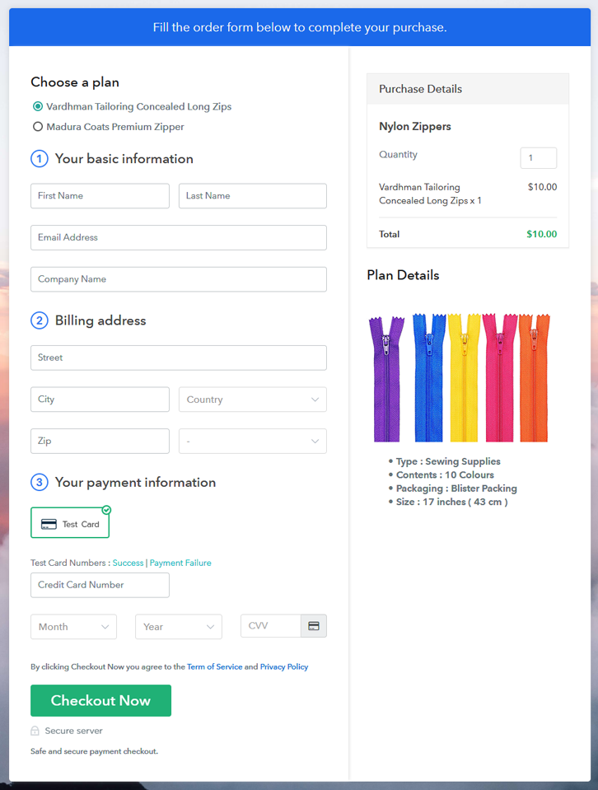Click the 'Contents : 10 Colours' text
The height and width of the screenshot is (790, 598).
click(445, 475)
